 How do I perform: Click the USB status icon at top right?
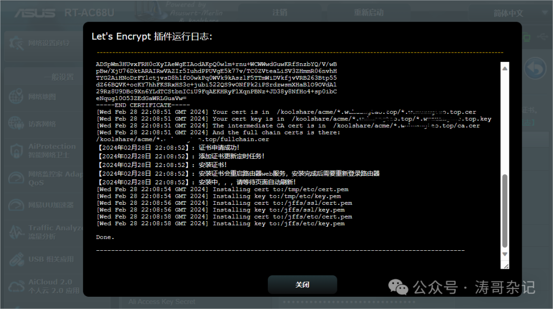click(x=542, y=36)
